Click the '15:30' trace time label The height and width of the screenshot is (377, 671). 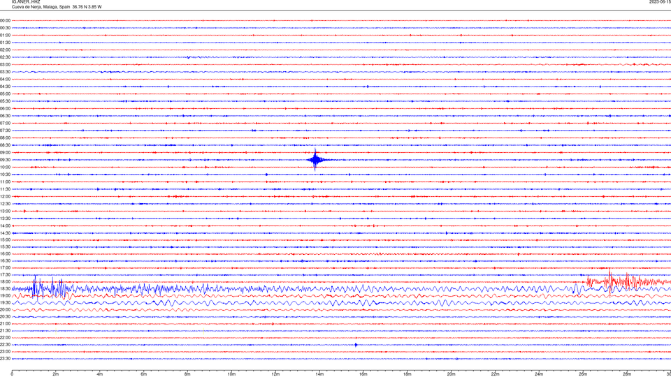5,247
